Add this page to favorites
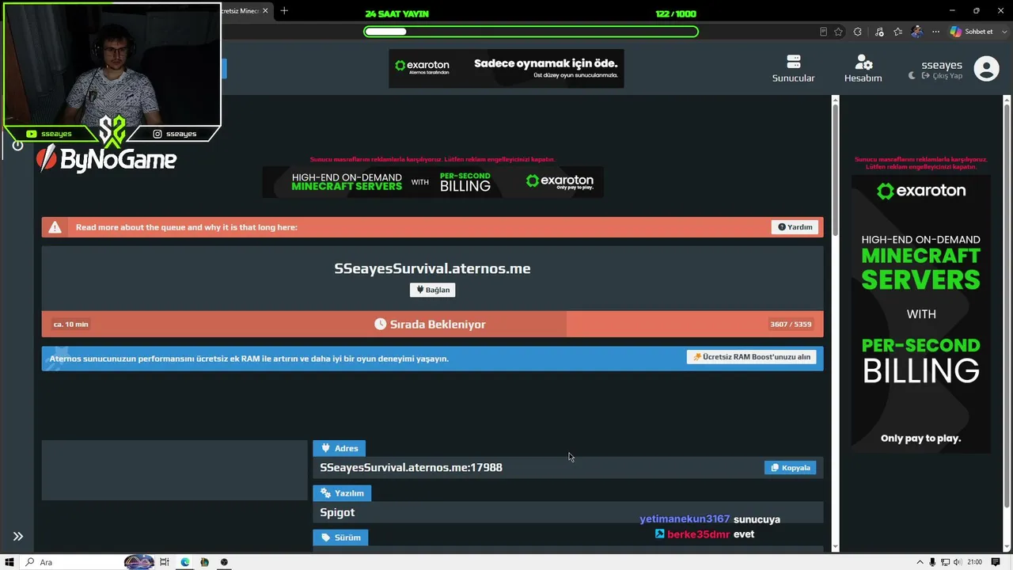 click(x=838, y=32)
